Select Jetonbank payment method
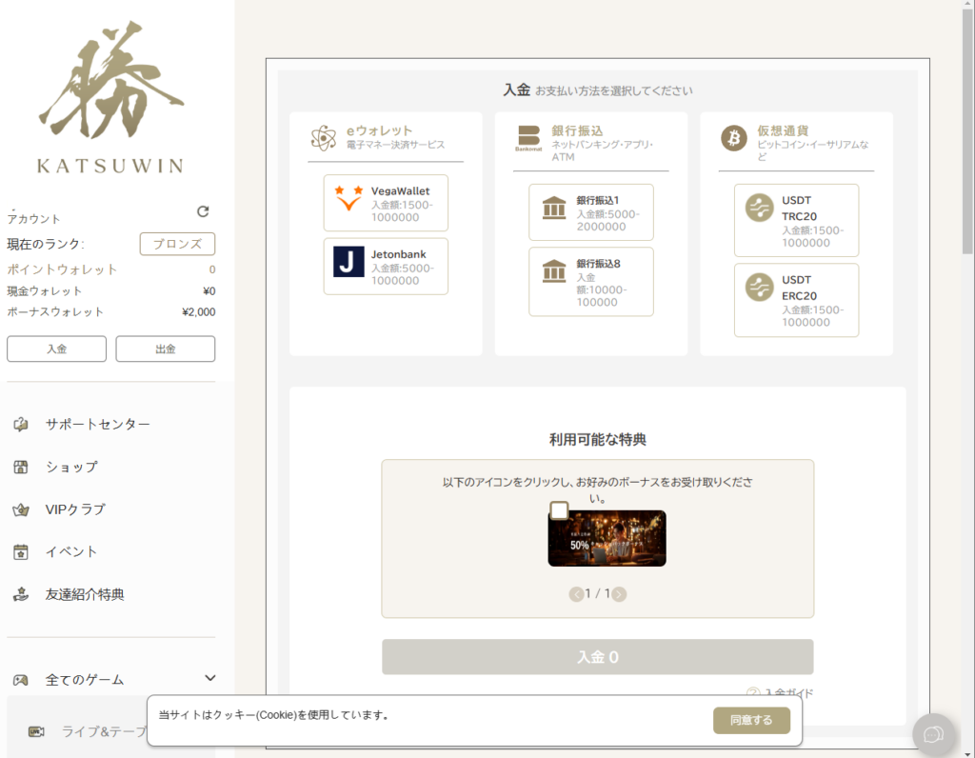The height and width of the screenshot is (758, 975). [x=386, y=267]
